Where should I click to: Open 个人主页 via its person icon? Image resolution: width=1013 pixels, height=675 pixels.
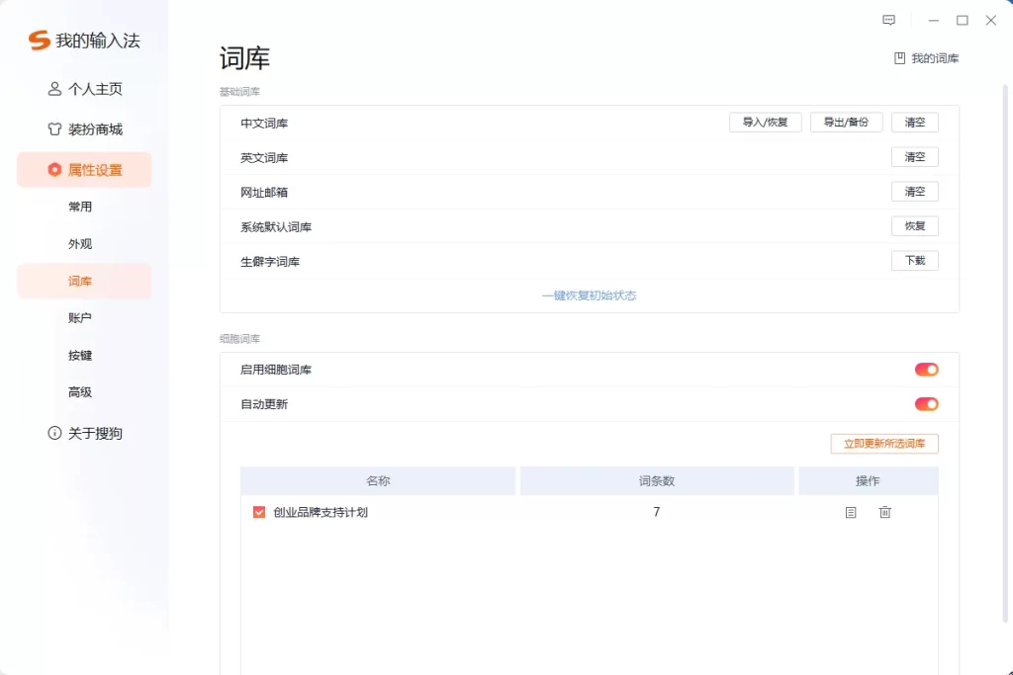pos(54,88)
